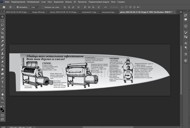Viewport: 190px width, 128px height.
Task: Select the Horizontal Type tool
Action: (2, 82)
